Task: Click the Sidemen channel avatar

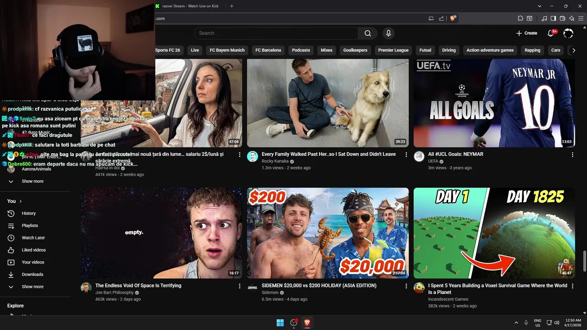Action: coord(253,288)
